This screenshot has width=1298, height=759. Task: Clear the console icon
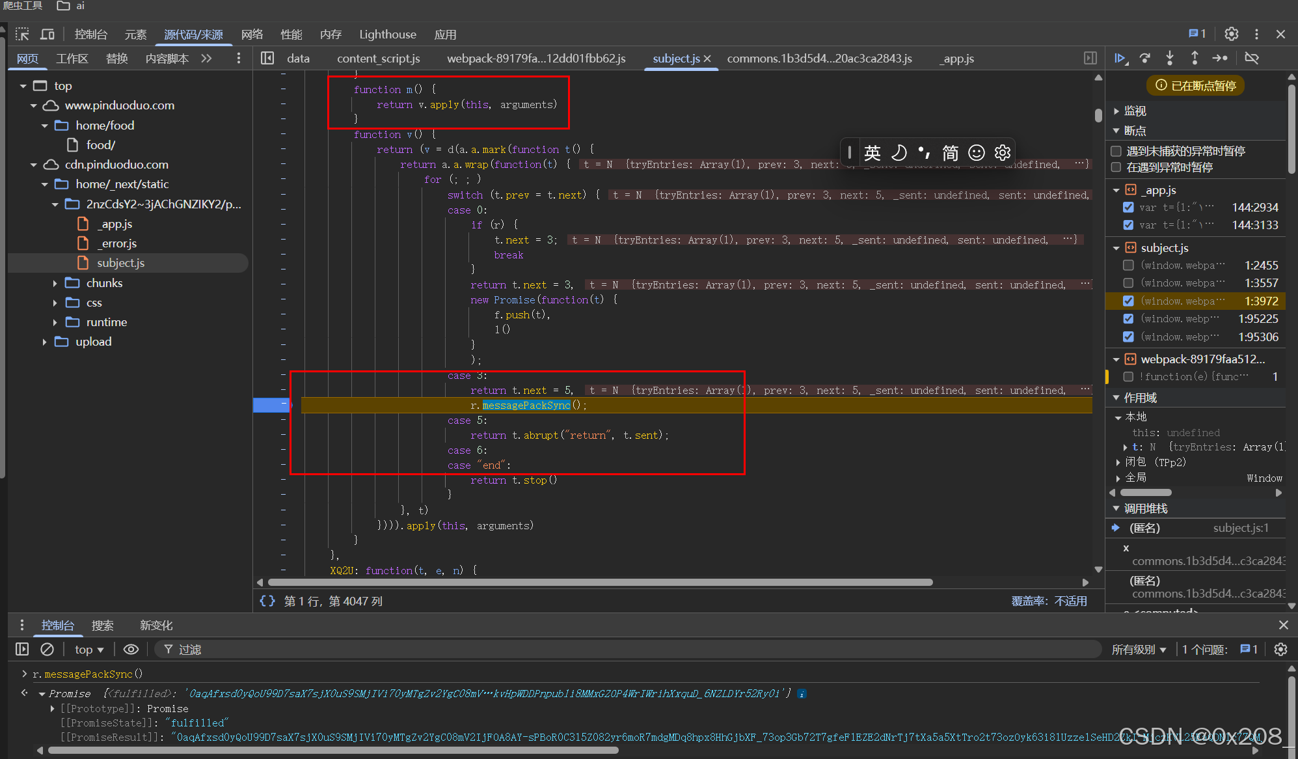[47, 649]
